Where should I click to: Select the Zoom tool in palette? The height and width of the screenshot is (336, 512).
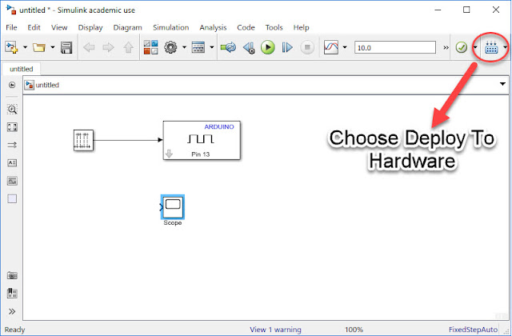point(12,110)
